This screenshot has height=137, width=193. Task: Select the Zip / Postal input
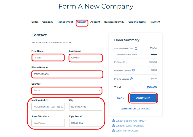click(85, 123)
